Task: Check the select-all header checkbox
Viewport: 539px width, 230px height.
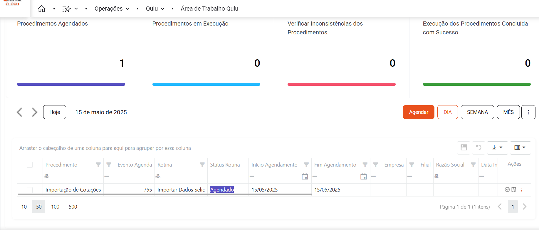Action: 30,165
